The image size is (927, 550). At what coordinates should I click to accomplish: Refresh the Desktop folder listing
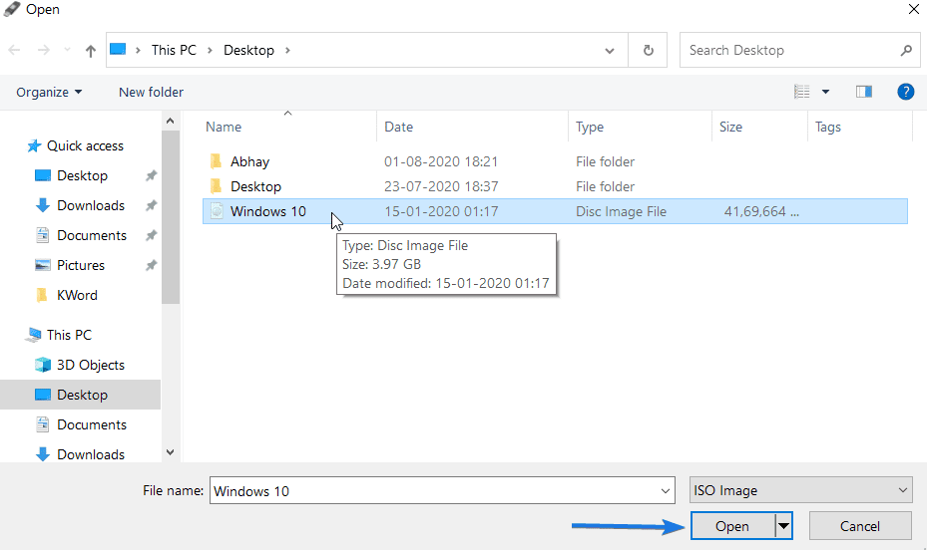pos(648,50)
